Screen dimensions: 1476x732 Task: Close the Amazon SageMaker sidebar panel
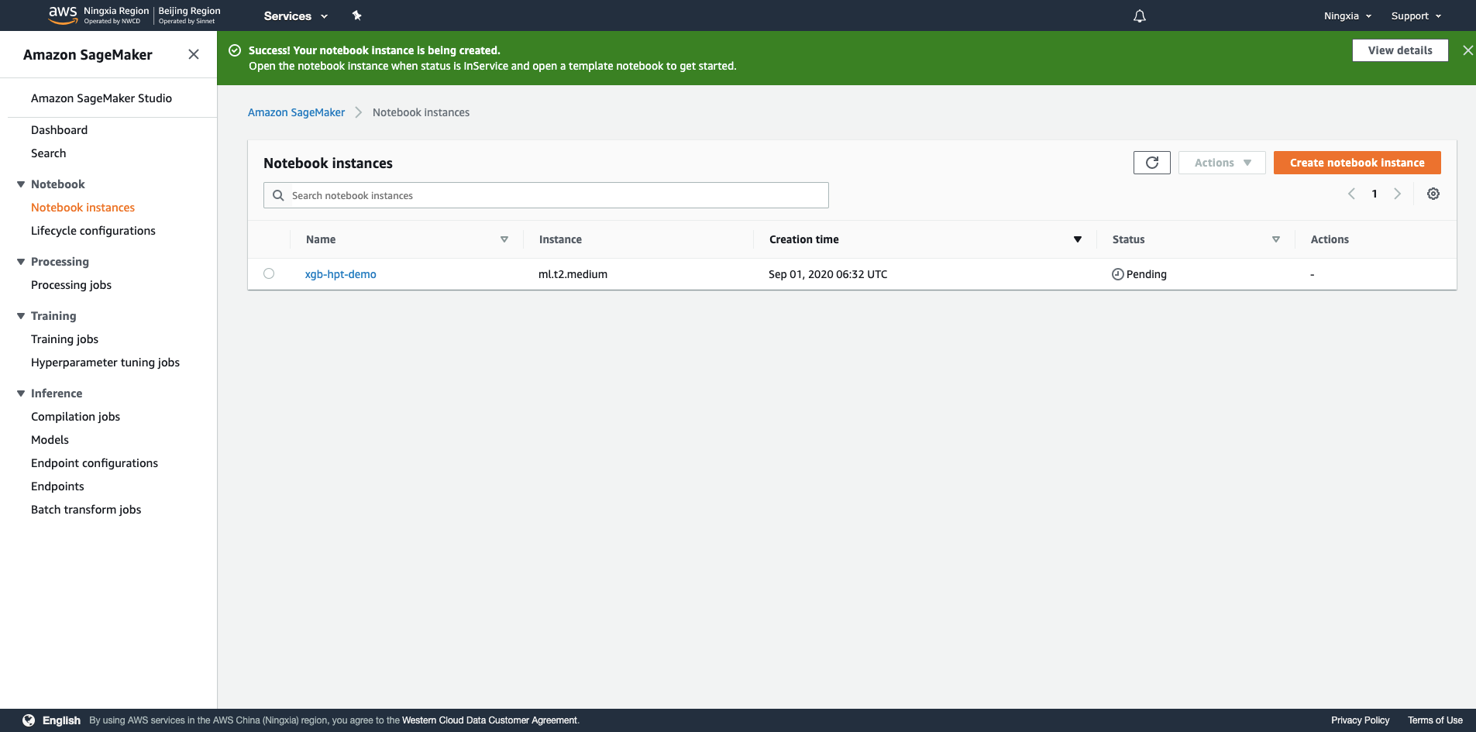pos(194,54)
